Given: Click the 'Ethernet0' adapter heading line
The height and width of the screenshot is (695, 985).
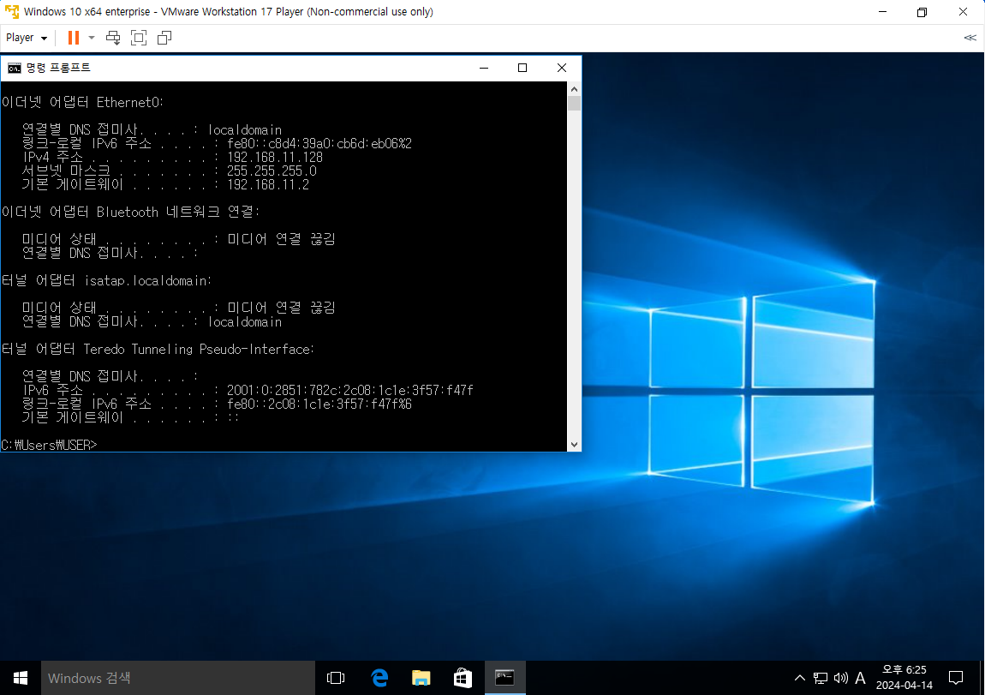Looking at the screenshot, I should point(82,103).
